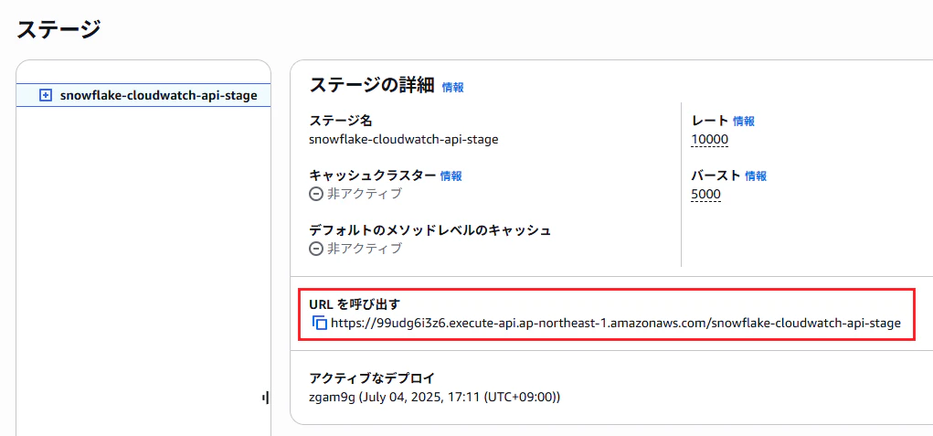Open 情報 link next to レート
The image size is (933, 436).
point(744,122)
